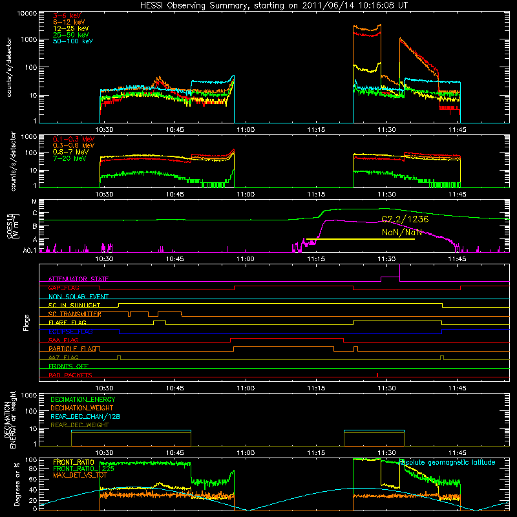Click the FRONT_RATIO legend entry
Screen dimensions: 517x517
click(73, 462)
